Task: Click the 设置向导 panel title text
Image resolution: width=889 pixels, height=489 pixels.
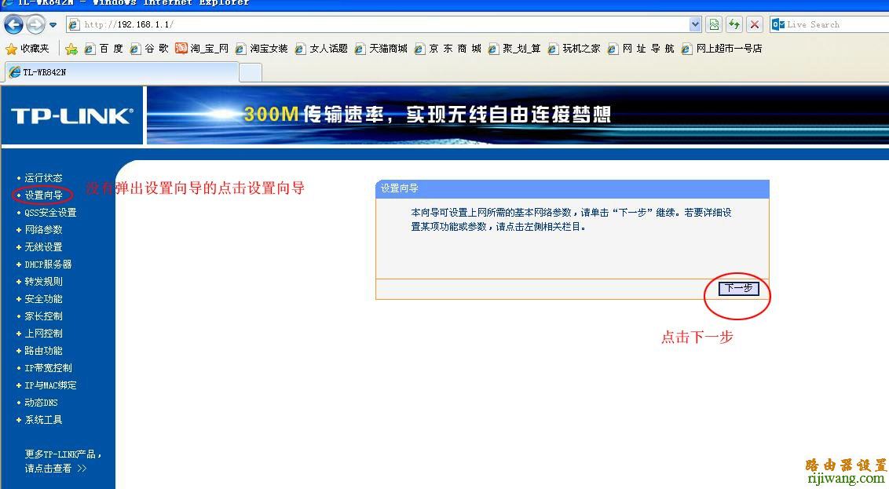Action: pos(399,188)
